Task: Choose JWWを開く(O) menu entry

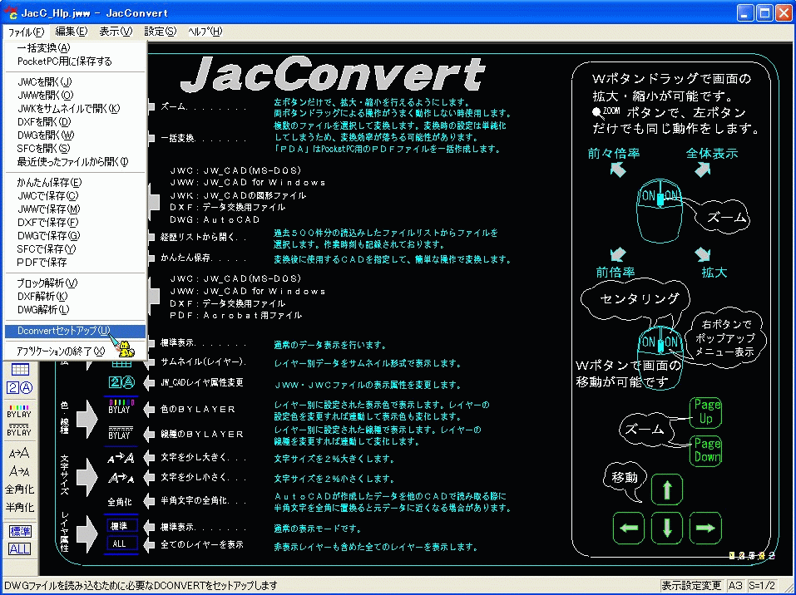Action: (75, 95)
